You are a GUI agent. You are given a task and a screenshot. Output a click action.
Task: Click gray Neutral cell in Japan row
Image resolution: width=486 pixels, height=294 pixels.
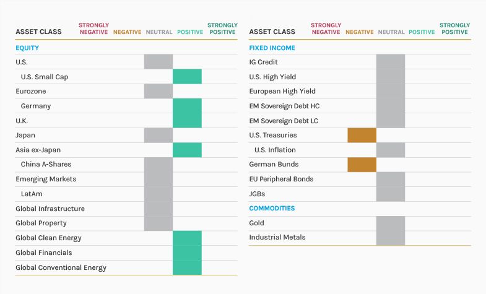(158, 135)
